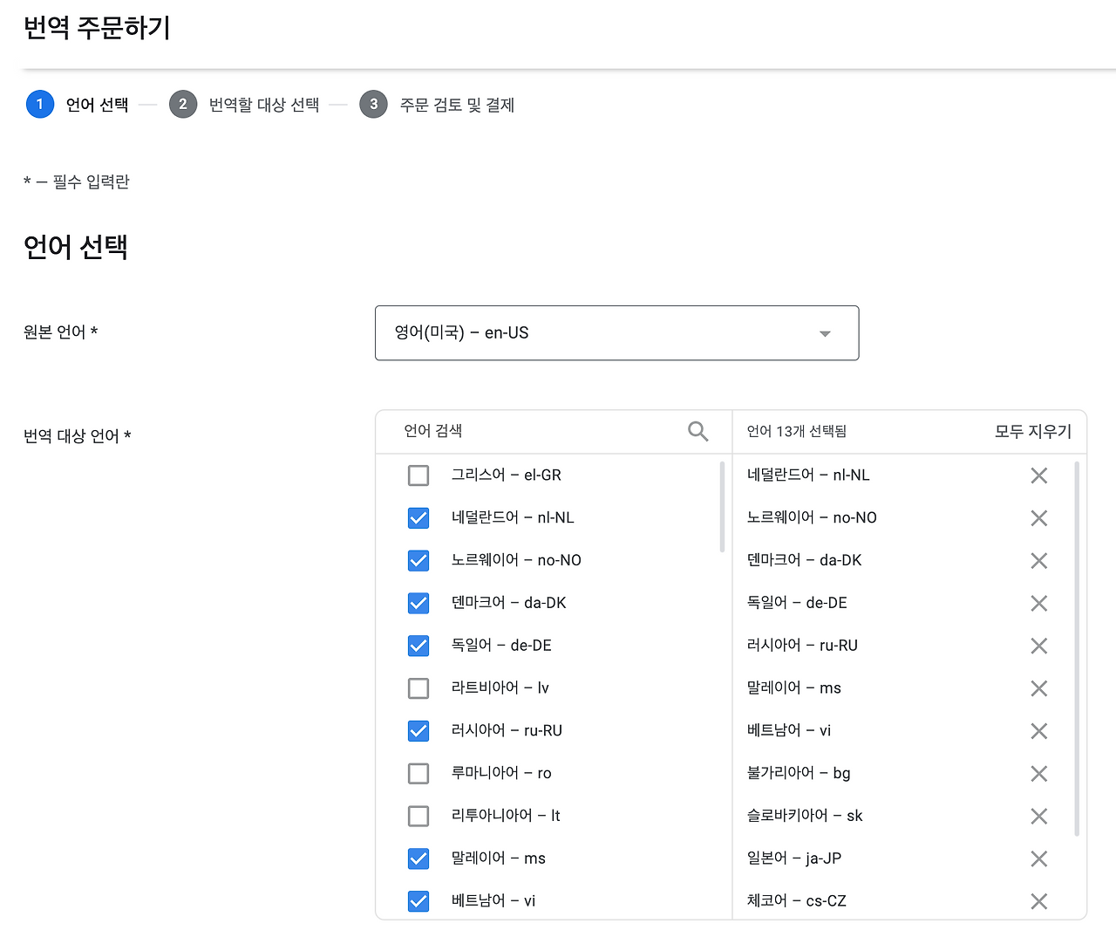Image resolution: width=1116 pixels, height=944 pixels.
Task: Uncheck the 말레이어 – ms checkbox
Action: pos(418,858)
